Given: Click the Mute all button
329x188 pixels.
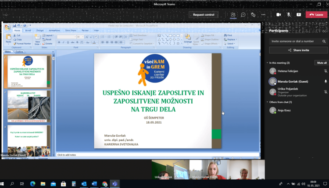Looking at the screenshot, I should (x=322, y=63).
